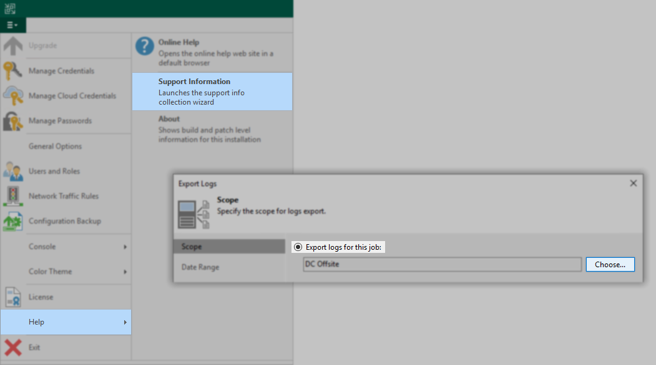This screenshot has width=656, height=365.
Task: Select the Scope wizard step
Action: point(229,247)
